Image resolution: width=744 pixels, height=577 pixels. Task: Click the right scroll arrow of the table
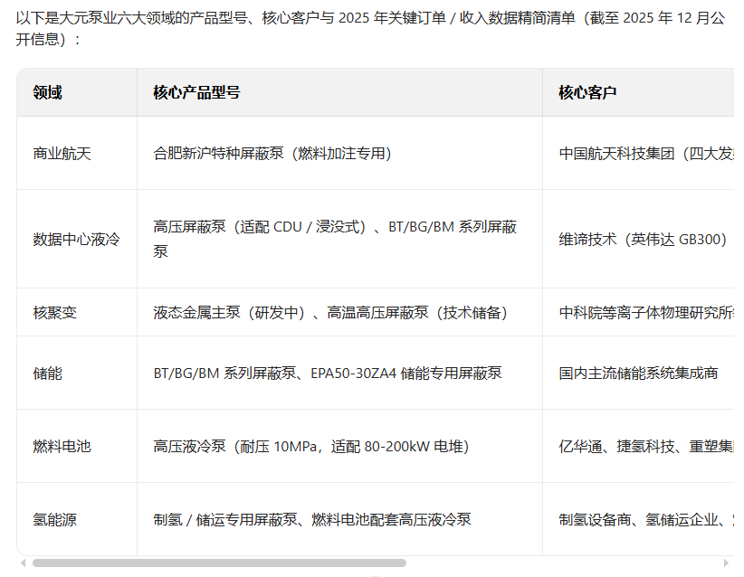[726, 563]
